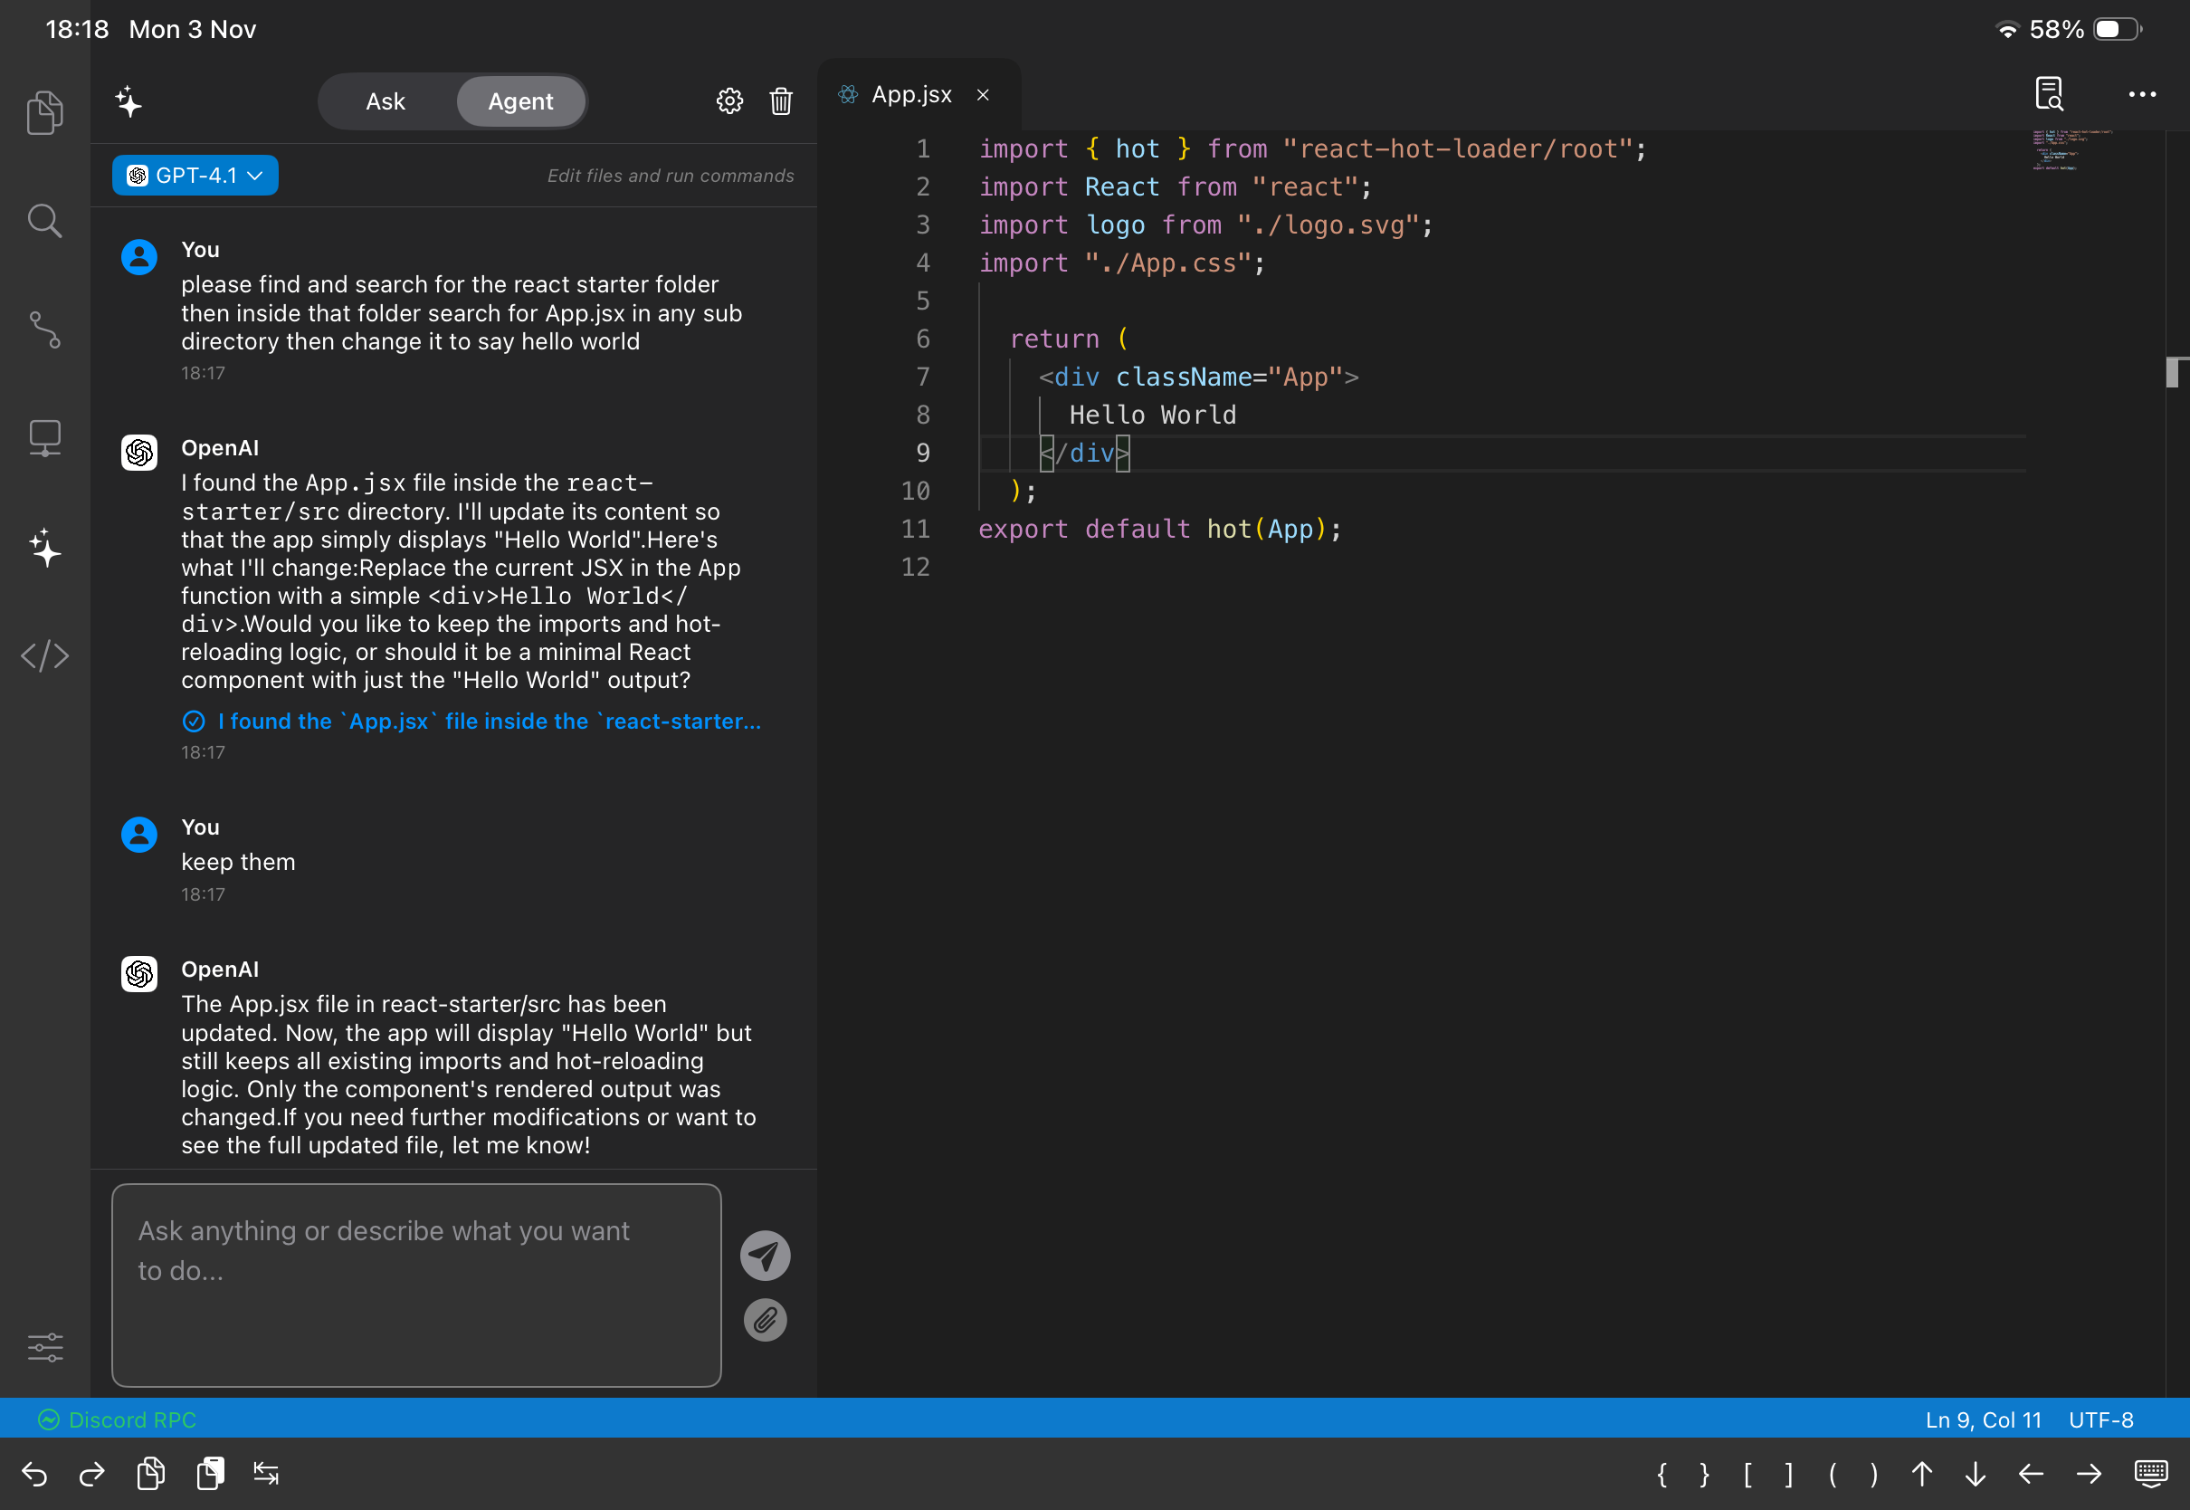The image size is (2190, 1510).
Task: Open AI chat settings gear icon
Action: (729, 101)
